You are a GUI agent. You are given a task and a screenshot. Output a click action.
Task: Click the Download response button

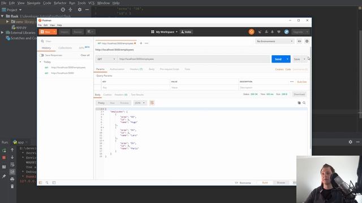point(299,94)
